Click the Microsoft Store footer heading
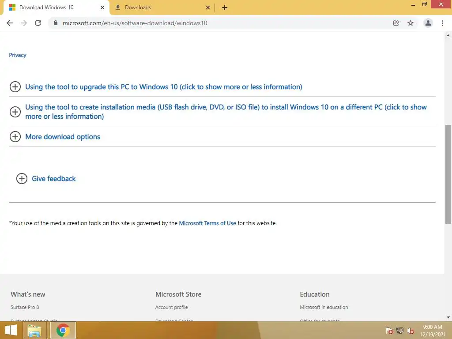 tap(178, 294)
